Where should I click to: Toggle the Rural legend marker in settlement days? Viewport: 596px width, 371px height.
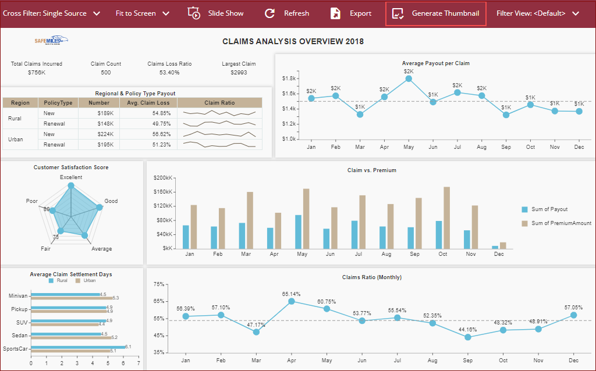[x=51, y=280]
